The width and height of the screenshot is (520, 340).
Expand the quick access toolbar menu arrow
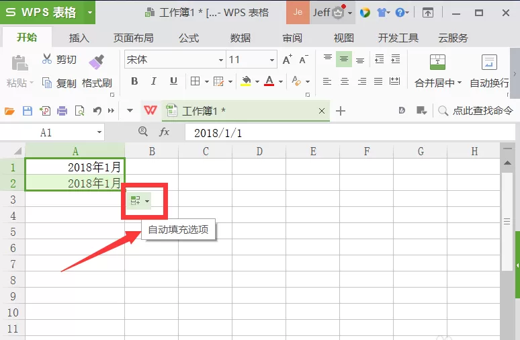[x=130, y=111]
